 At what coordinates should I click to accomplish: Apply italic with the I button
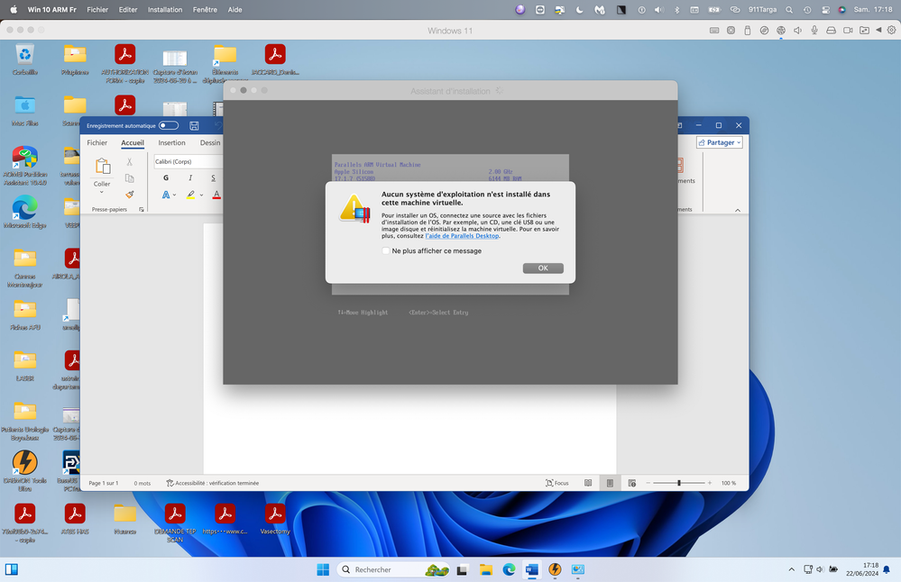[x=190, y=177]
